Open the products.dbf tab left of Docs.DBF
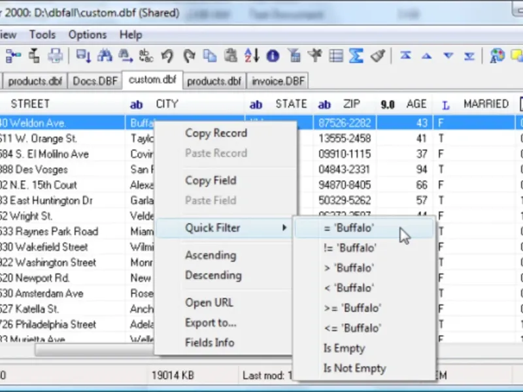The image size is (523, 392). tap(35, 81)
